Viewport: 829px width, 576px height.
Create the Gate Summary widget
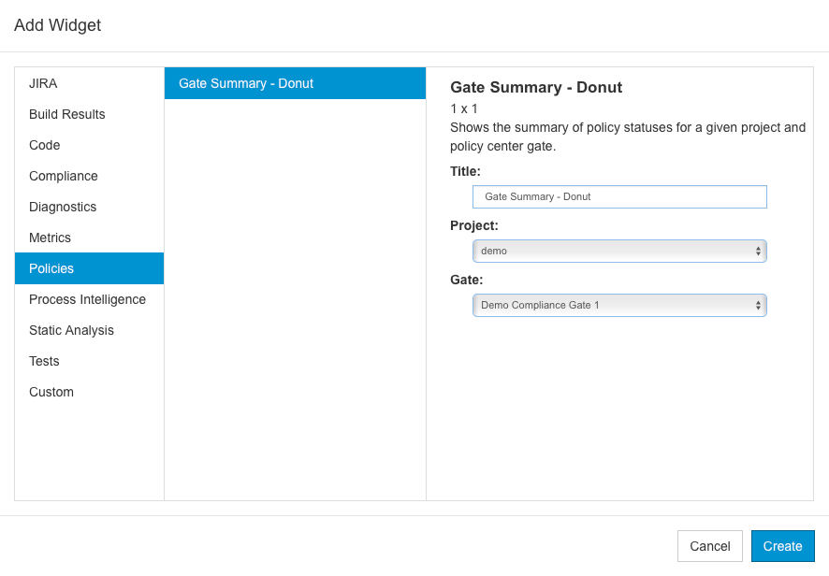point(782,546)
